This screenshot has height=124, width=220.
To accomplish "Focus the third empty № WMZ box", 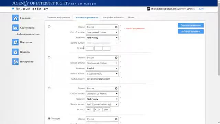I will click(106, 48).
